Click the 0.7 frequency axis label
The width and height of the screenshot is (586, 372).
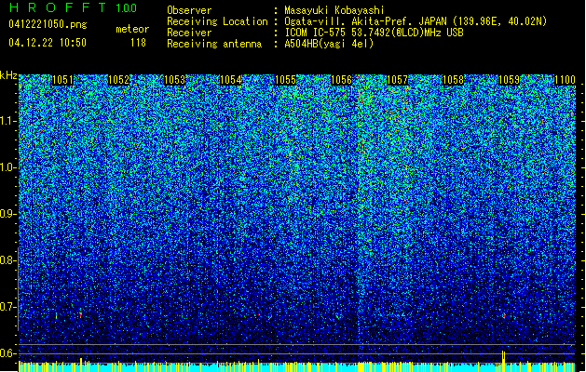coord(8,307)
